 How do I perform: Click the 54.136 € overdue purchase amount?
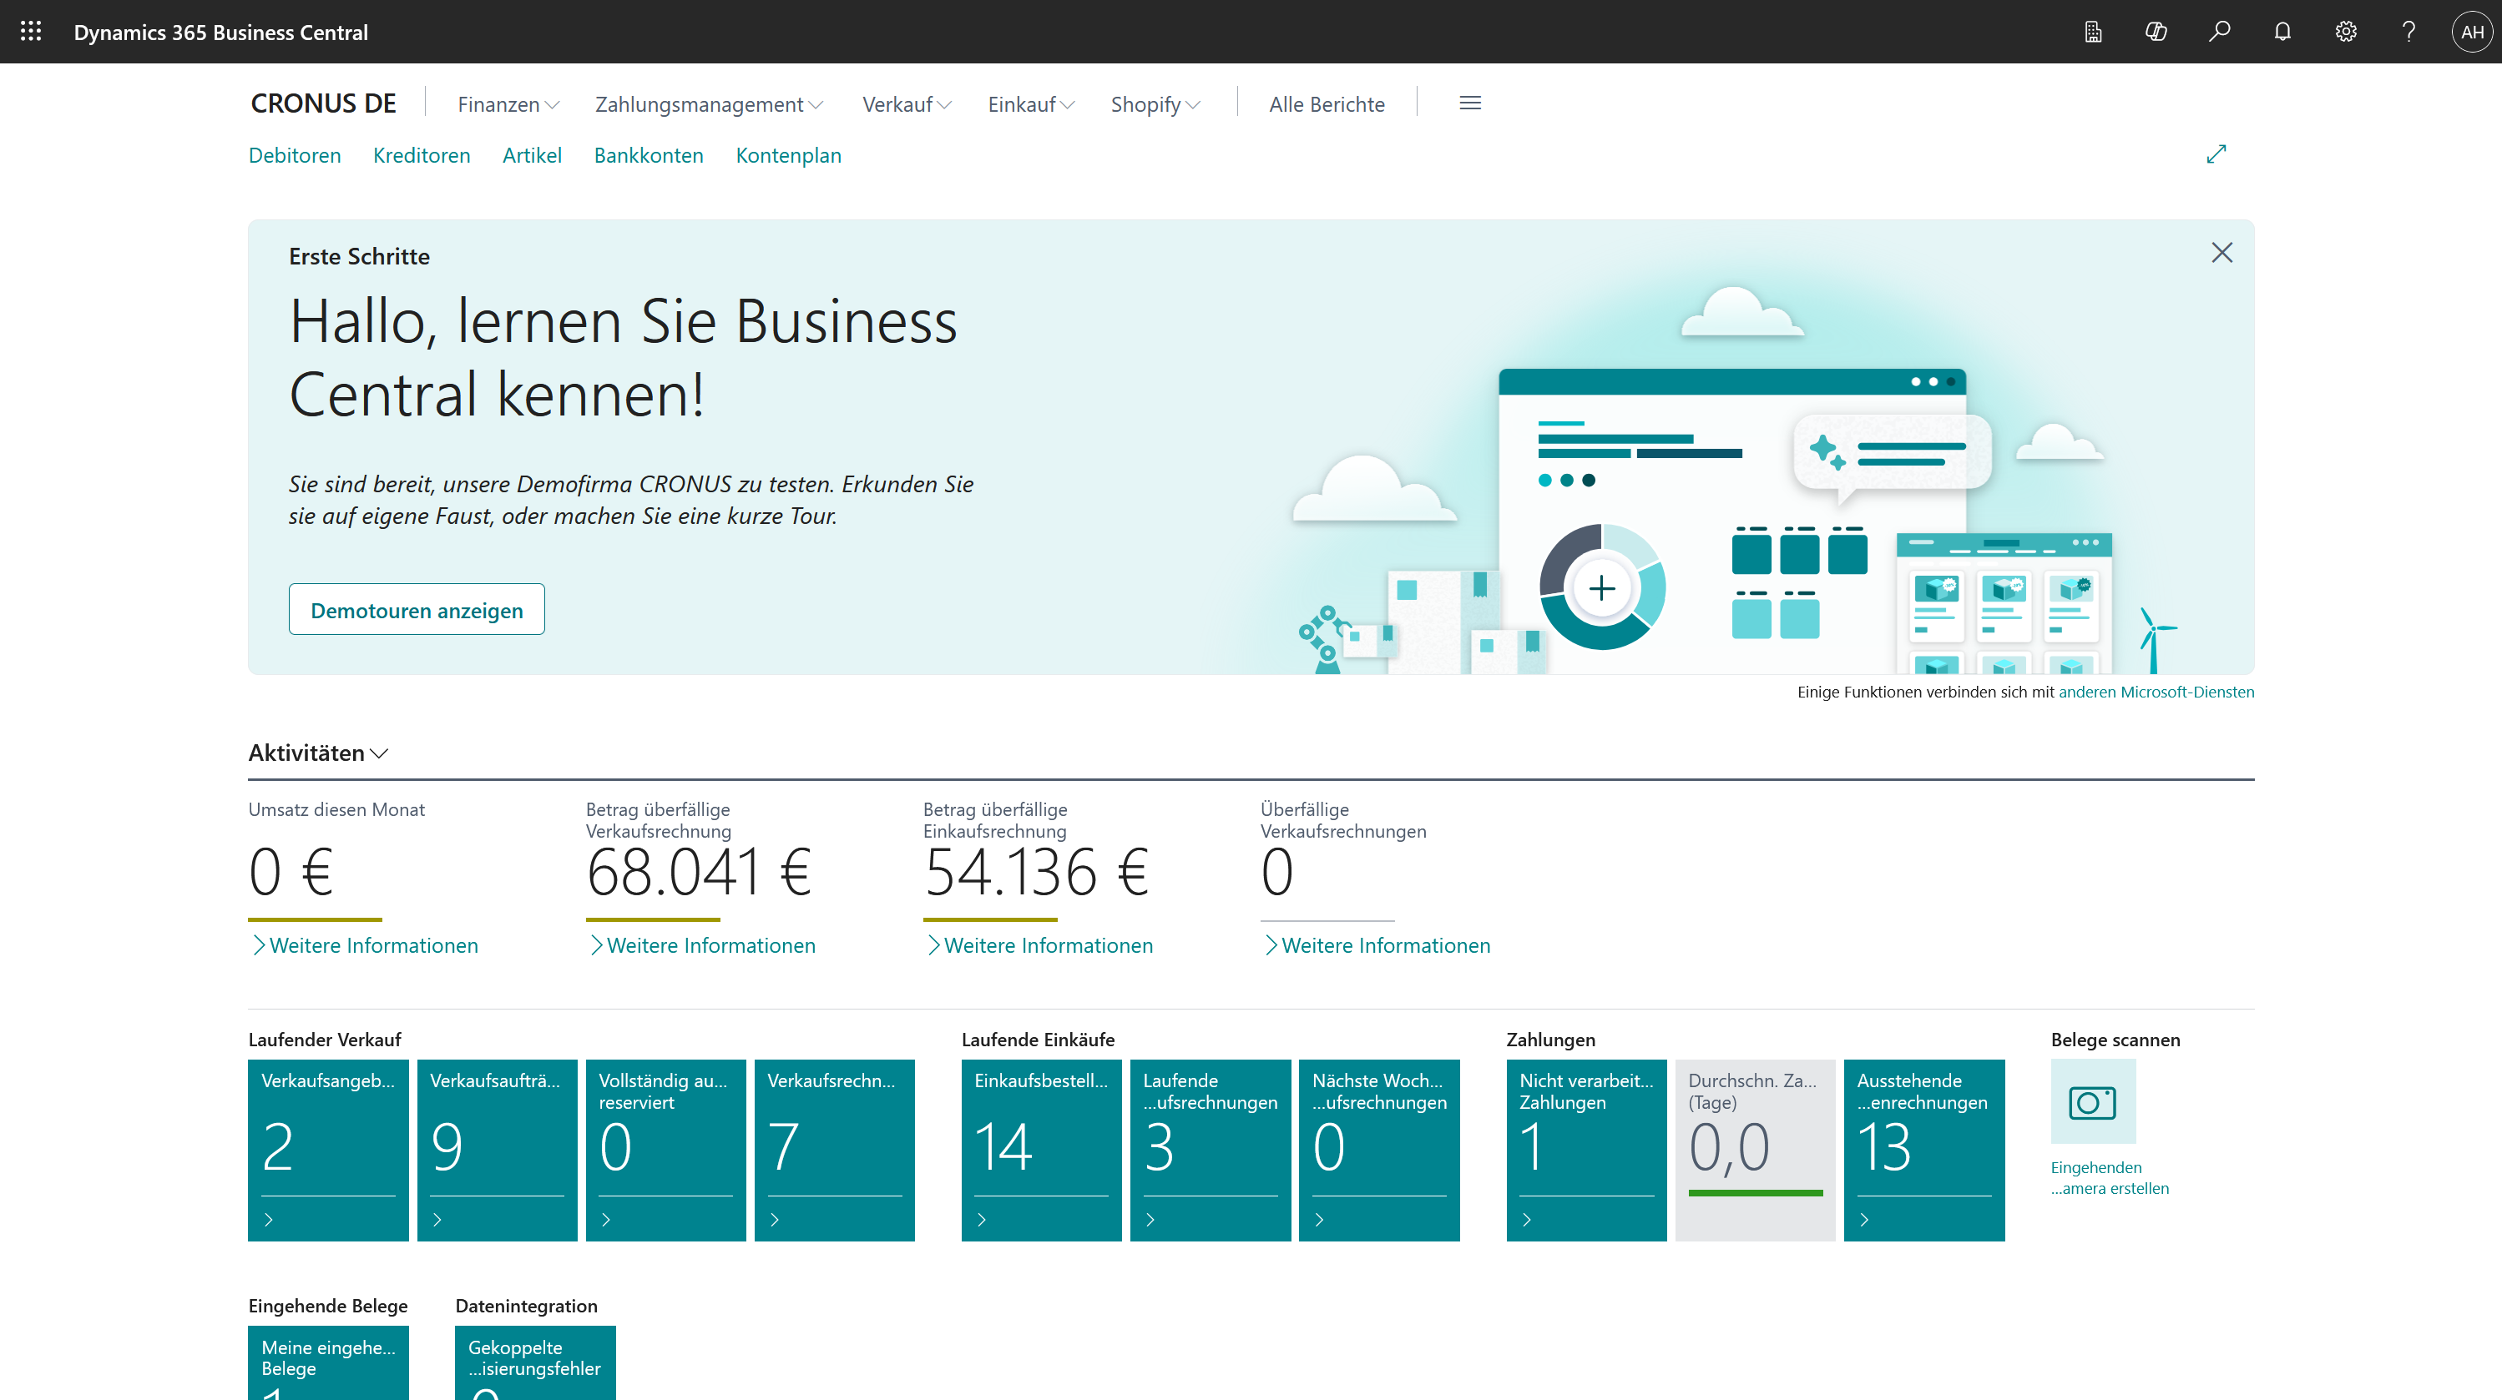click(x=1036, y=872)
